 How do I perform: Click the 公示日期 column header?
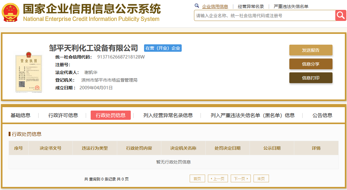coord(272,148)
